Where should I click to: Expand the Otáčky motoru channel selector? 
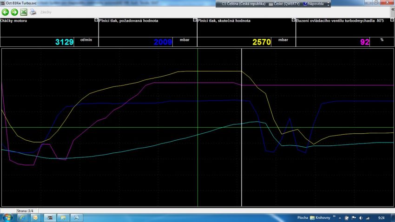pyautogui.click(x=96, y=20)
